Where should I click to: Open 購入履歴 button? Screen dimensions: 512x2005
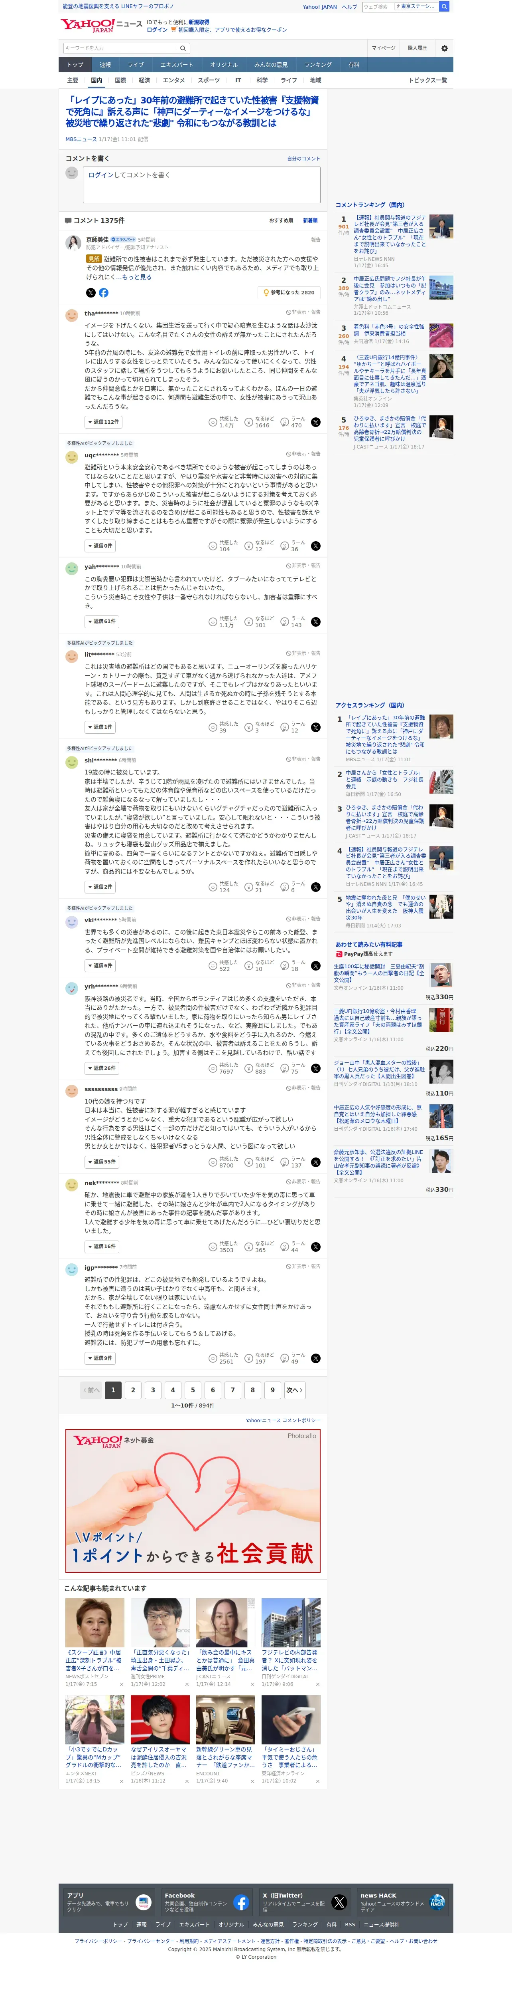pyautogui.click(x=417, y=48)
